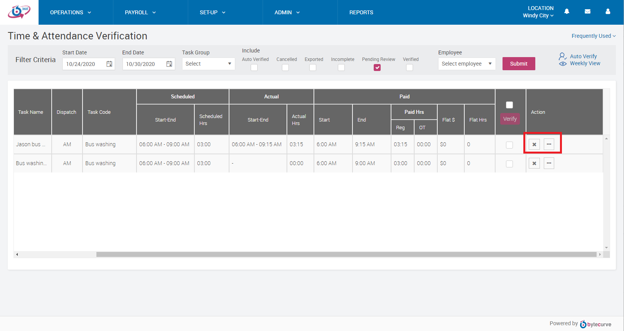Viewport: 624px width, 331px height.
Task: Enable the Auto Verified checkbox
Action: 254,68
